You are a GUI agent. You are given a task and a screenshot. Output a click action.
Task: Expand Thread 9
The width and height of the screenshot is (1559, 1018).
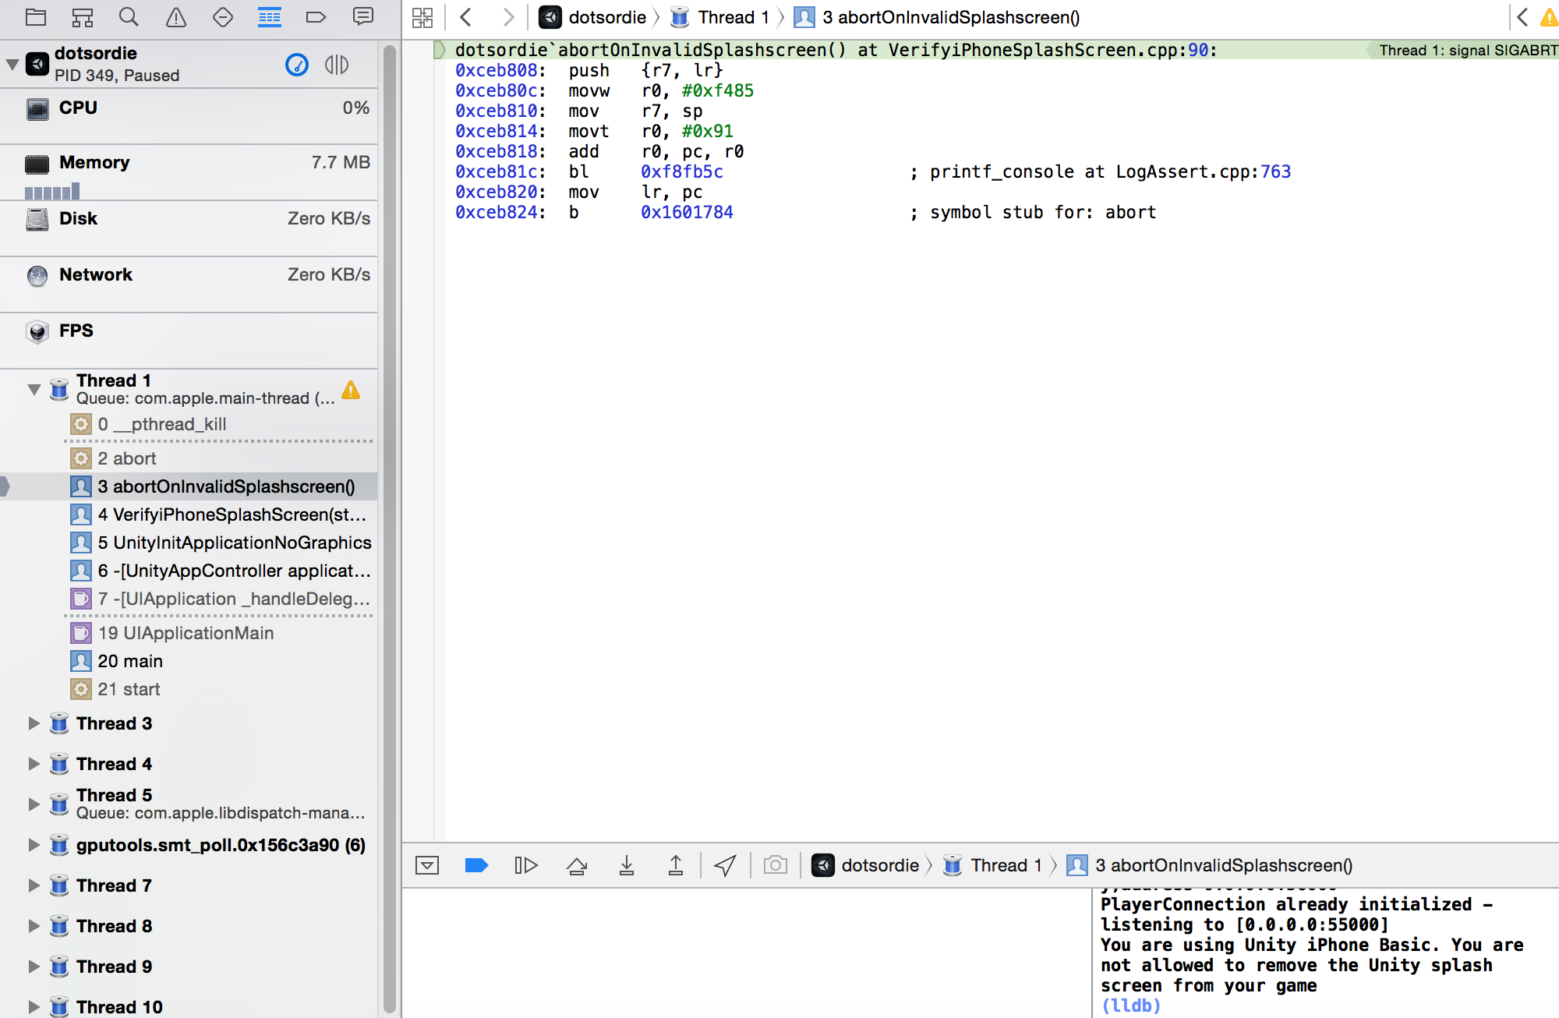coord(34,967)
